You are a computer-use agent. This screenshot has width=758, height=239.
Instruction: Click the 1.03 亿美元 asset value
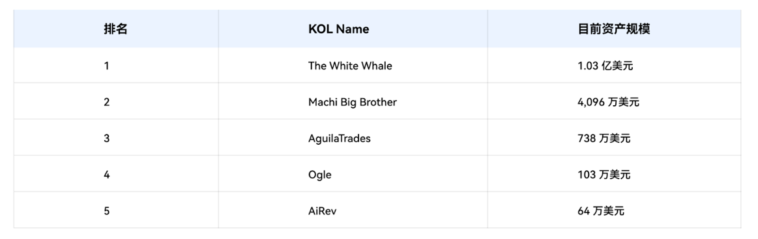click(x=605, y=66)
